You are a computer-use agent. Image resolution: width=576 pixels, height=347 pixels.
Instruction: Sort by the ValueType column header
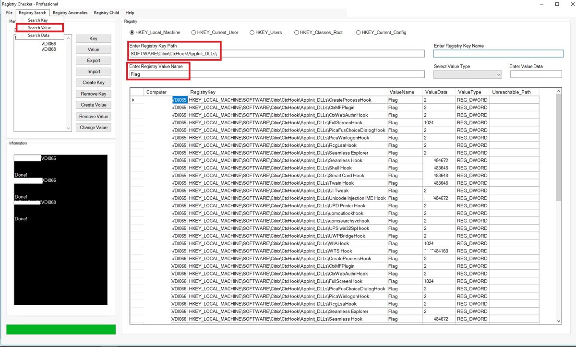point(473,92)
